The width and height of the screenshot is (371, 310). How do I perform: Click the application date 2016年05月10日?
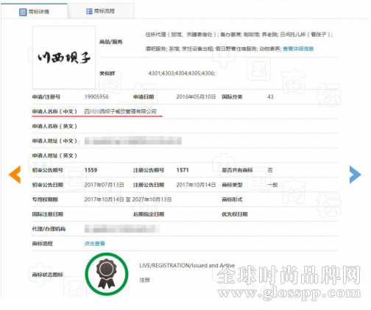[196, 96]
